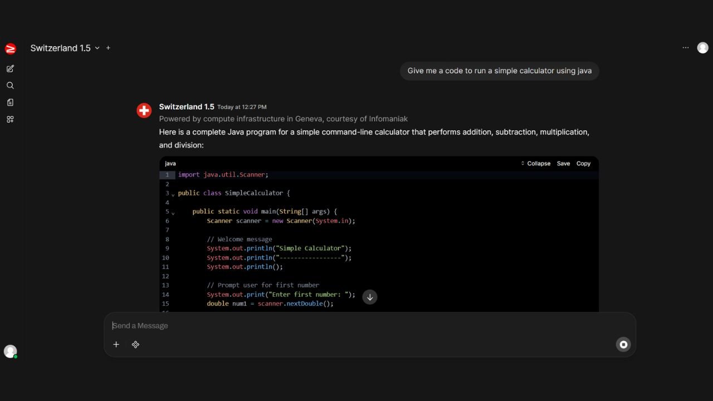Click the '// Prompt user for first number' comment
The height and width of the screenshot is (401, 713).
point(263,285)
